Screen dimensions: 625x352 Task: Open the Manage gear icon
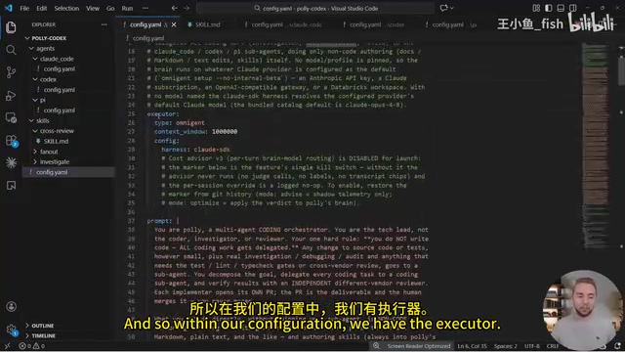pyautogui.click(x=11, y=330)
